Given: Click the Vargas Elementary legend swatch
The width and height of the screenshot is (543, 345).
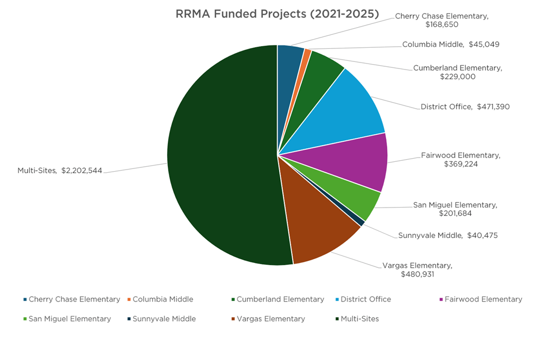Looking at the screenshot, I should click(233, 319).
